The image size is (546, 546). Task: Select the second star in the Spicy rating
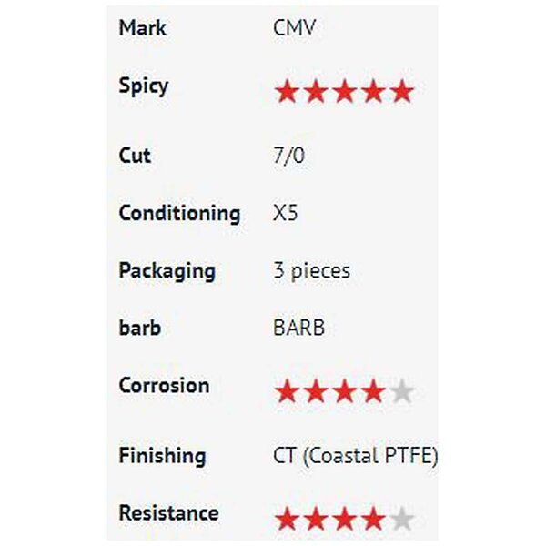coord(316,92)
